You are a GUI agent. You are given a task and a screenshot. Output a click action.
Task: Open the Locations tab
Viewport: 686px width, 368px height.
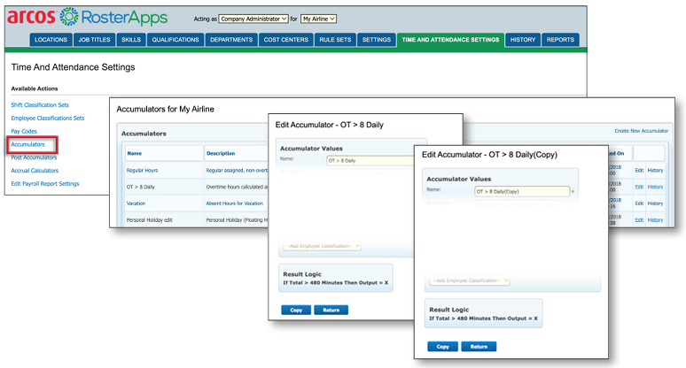(x=51, y=40)
